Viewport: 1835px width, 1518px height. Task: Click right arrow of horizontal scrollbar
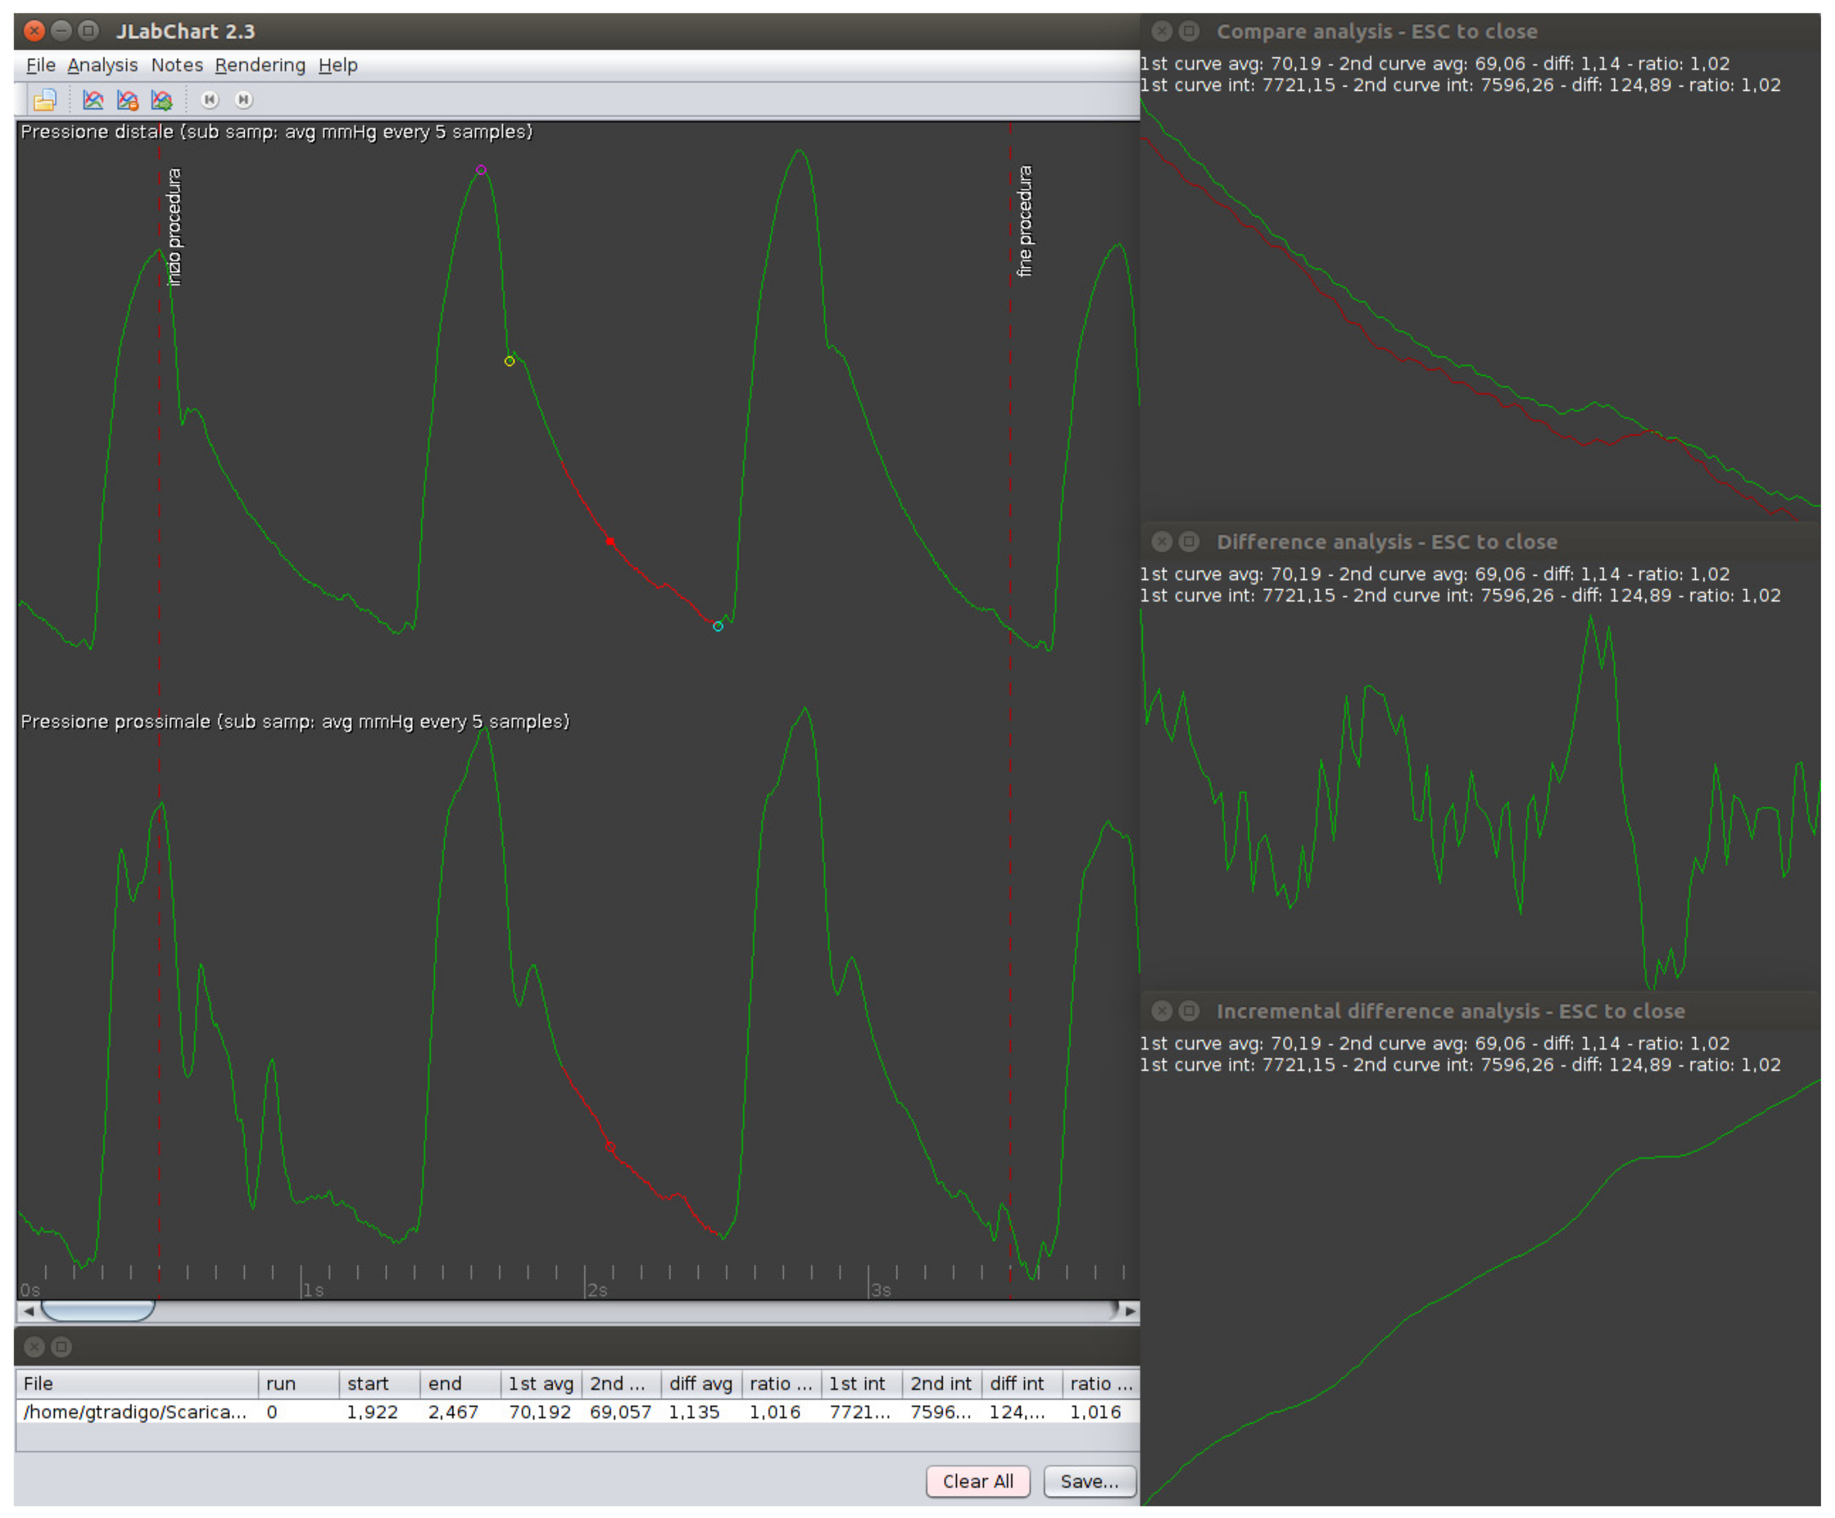click(x=1131, y=1311)
